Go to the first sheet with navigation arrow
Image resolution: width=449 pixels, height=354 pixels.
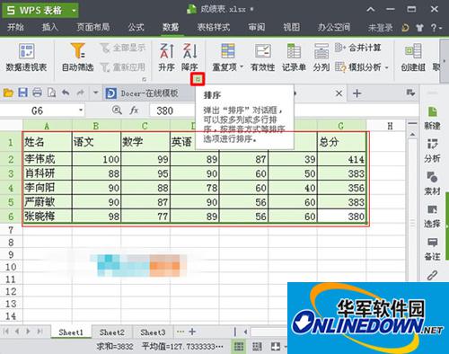[6, 332]
